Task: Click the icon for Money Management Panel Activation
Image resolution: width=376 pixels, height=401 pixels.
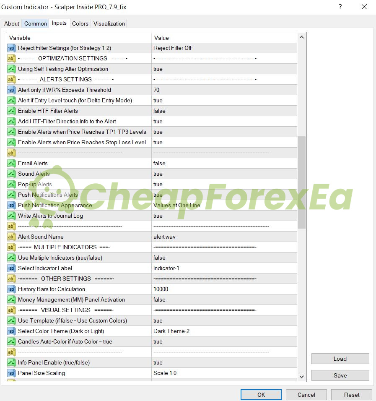Action: [x=11, y=300]
